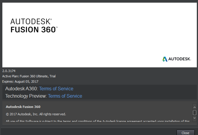Click the Active Plan Fusion 360 Ultimate line

pos(29,76)
